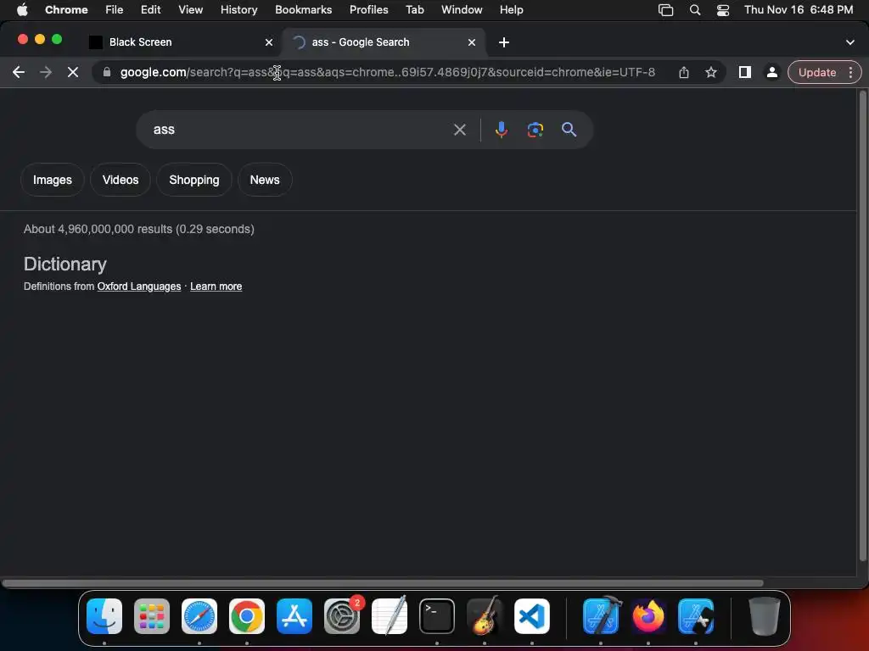
Task: Stop loading the page
Action: (73, 72)
